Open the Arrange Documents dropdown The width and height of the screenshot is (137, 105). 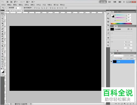[28, 2]
